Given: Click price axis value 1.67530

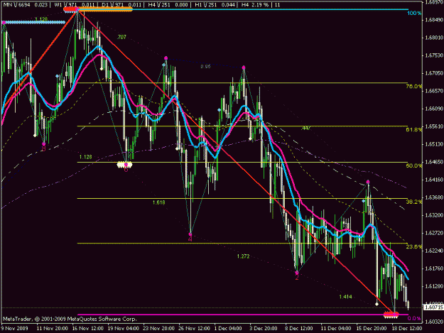Looking at the screenshot, I should (434, 55).
